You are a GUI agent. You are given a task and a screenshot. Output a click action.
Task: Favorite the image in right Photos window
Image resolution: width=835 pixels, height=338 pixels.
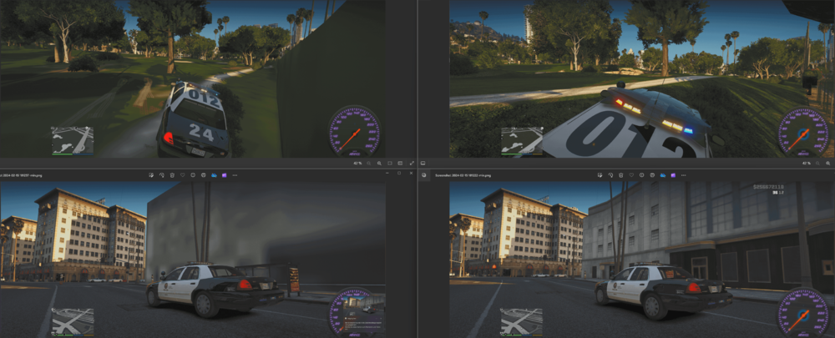(631, 175)
